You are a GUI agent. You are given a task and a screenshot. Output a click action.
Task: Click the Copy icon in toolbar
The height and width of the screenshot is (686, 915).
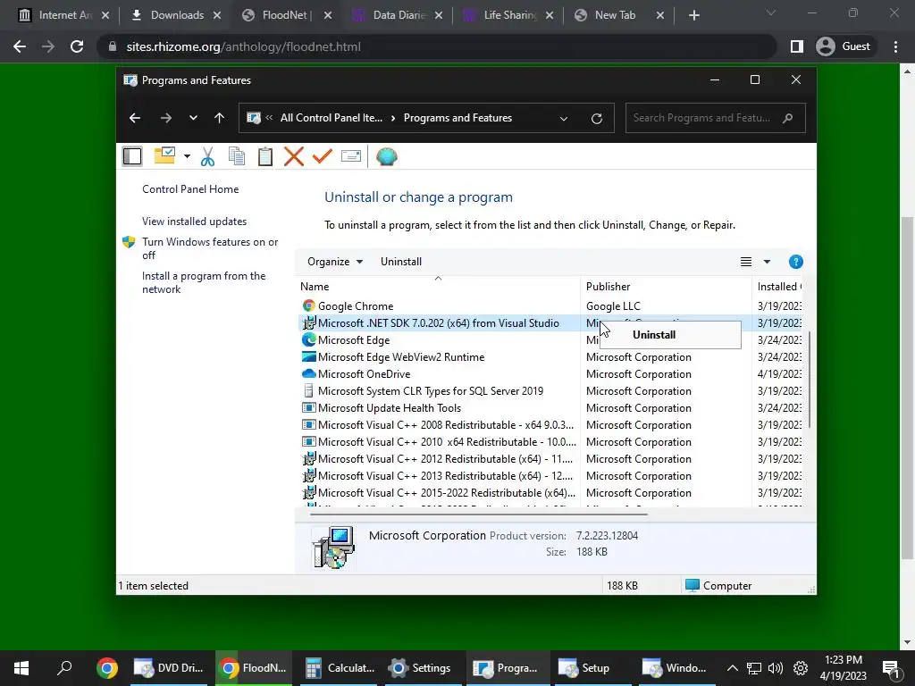click(x=236, y=156)
